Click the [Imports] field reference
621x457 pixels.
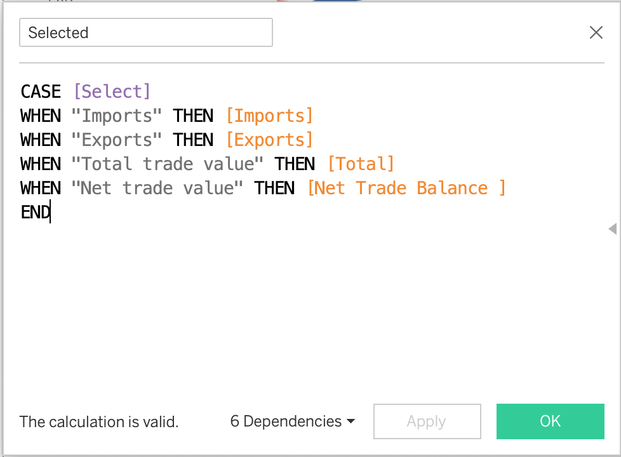(269, 116)
